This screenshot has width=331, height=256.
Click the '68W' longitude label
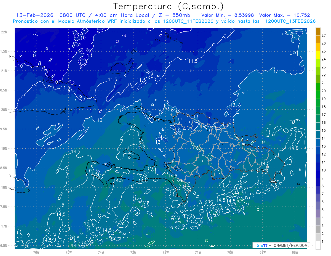tap(295, 252)
